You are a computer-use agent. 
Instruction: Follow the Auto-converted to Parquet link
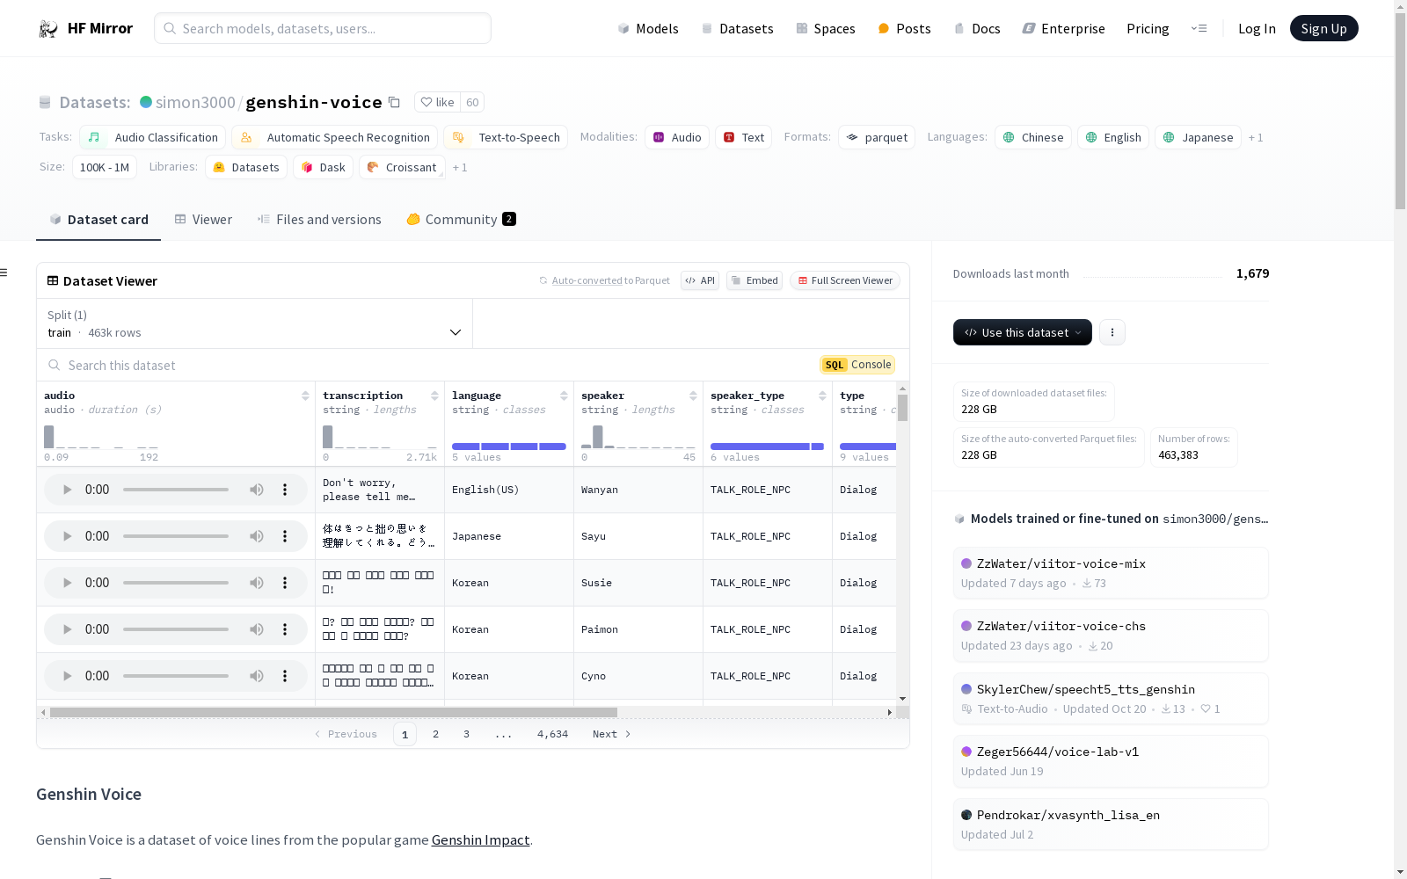coord(587,280)
